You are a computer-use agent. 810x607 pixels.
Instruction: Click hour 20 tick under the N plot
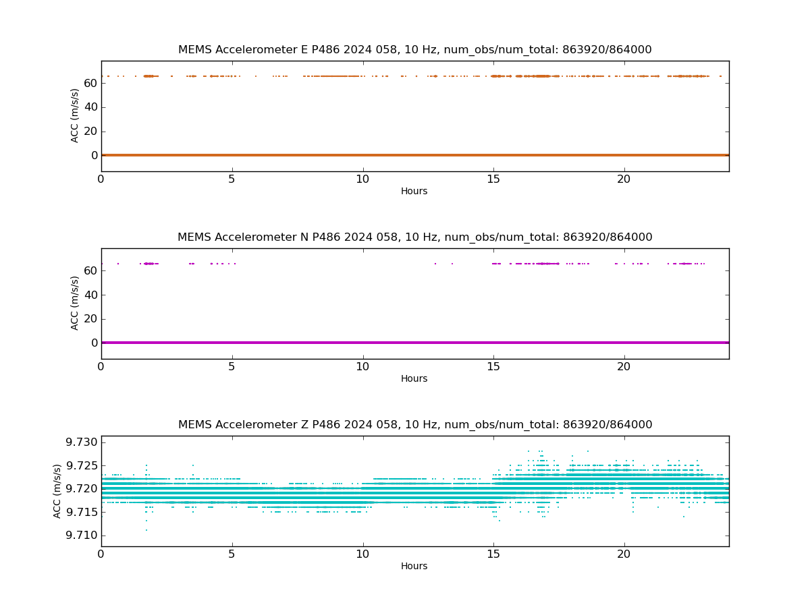point(624,367)
